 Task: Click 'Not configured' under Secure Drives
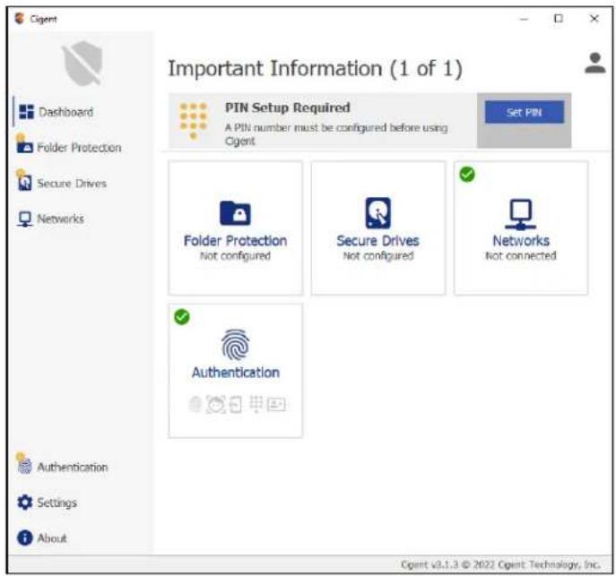[x=377, y=256]
